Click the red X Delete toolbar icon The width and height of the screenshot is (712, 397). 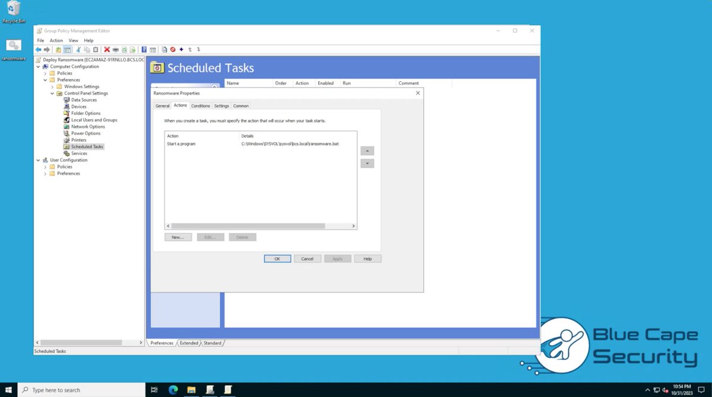[107, 50]
